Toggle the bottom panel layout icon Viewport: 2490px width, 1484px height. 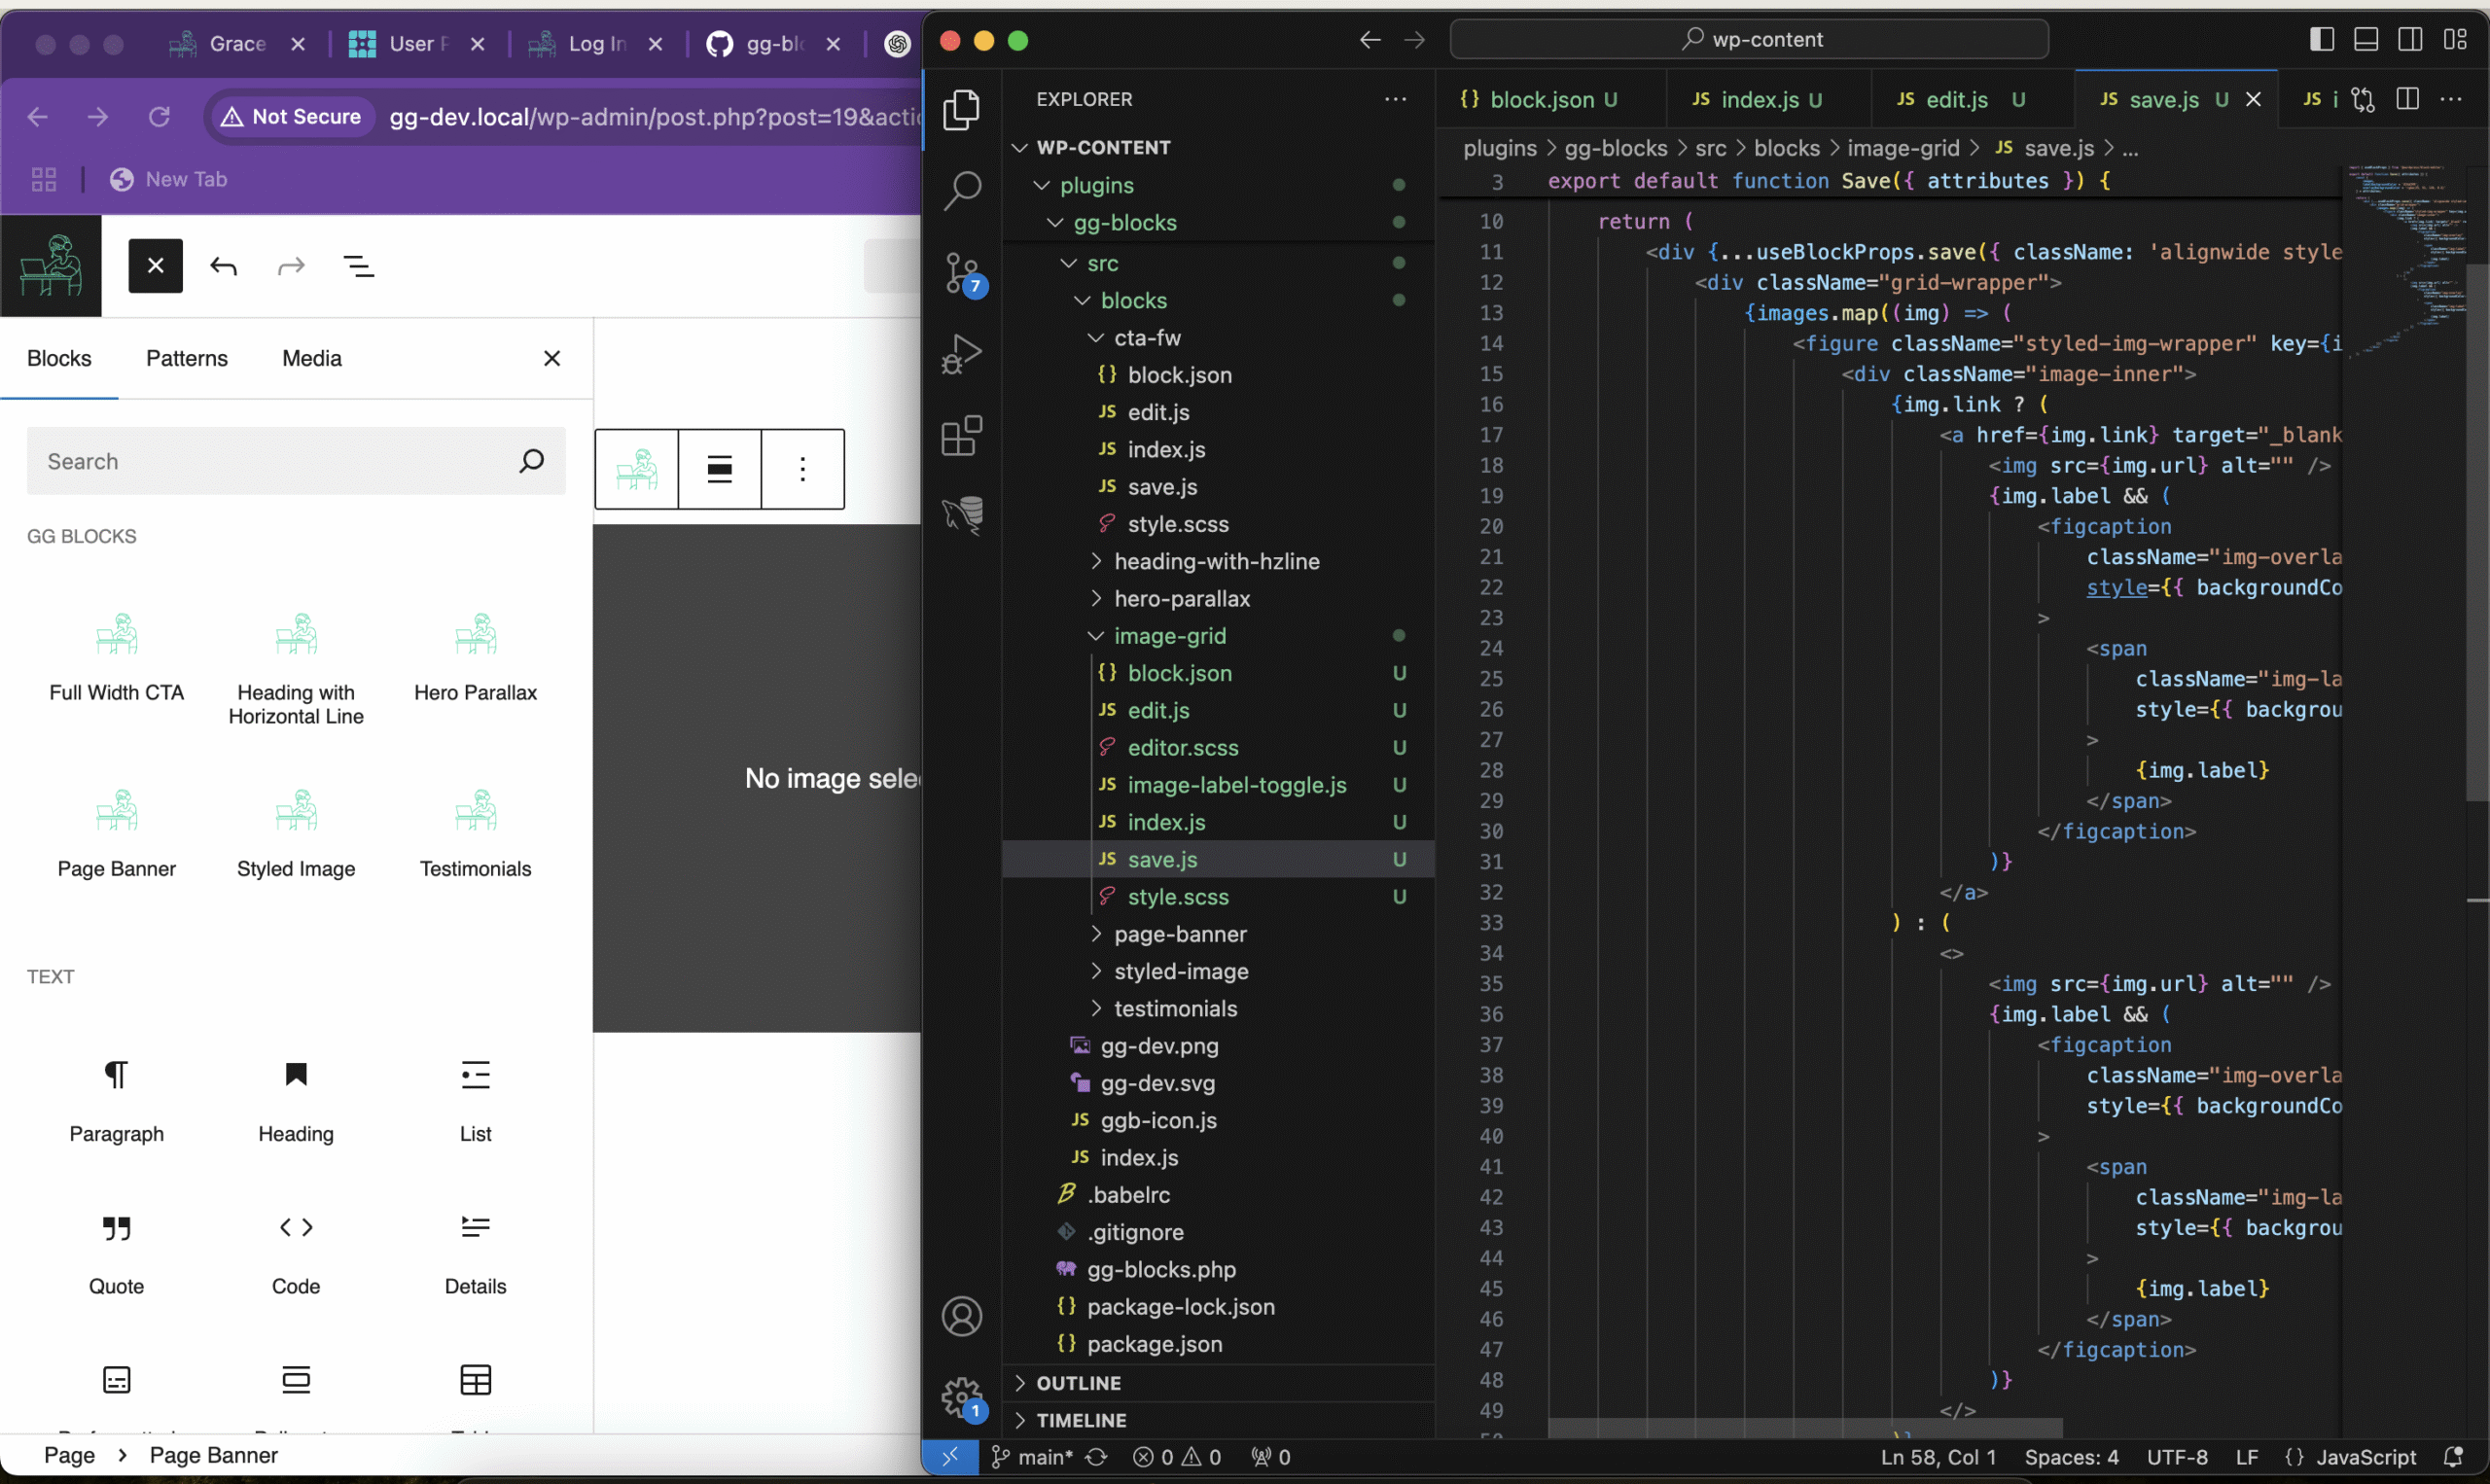tap(2366, 40)
